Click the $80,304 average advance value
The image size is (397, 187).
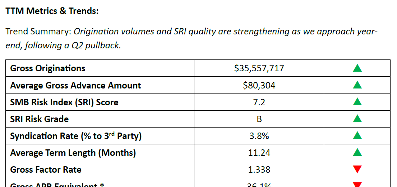(x=259, y=85)
